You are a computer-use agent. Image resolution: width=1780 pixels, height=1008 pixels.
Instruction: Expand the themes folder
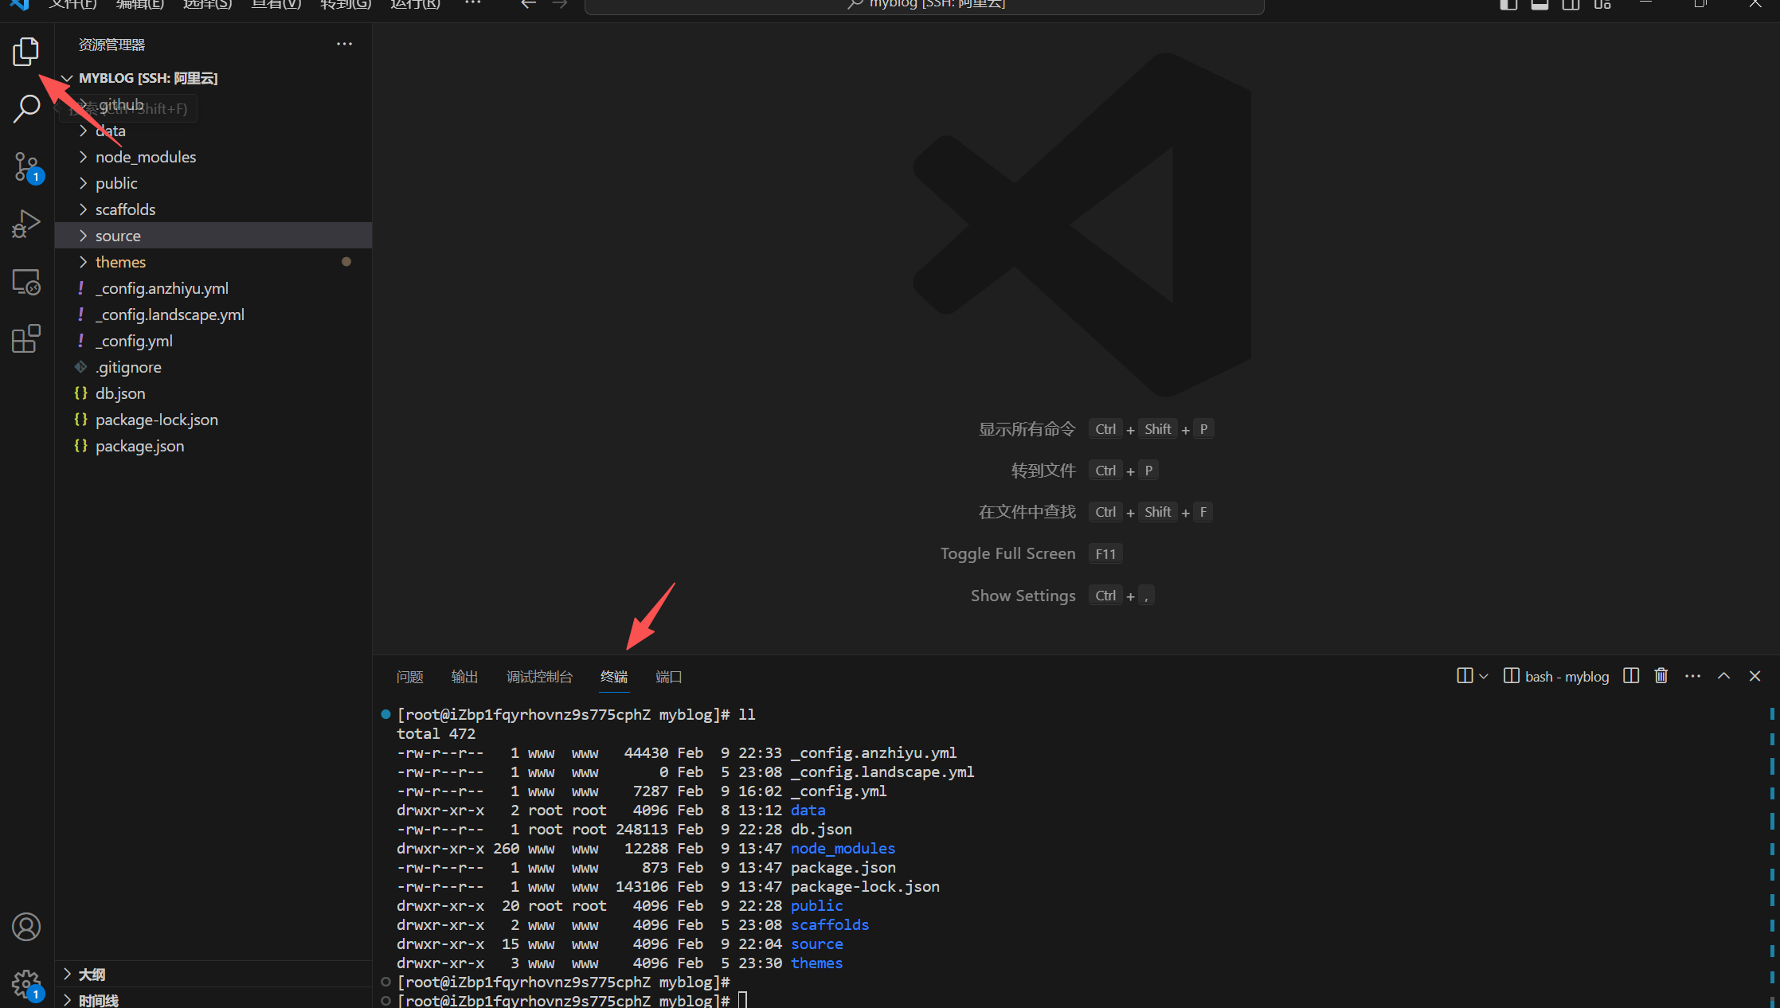coord(120,262)
